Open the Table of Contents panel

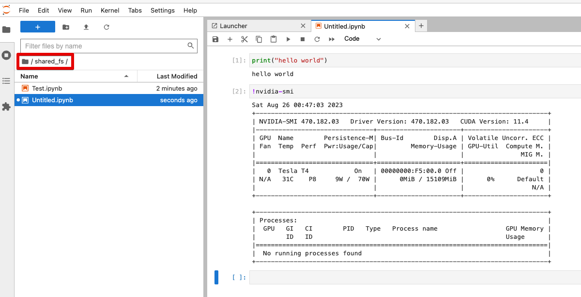pyautogui.click(x=6, y=81)
